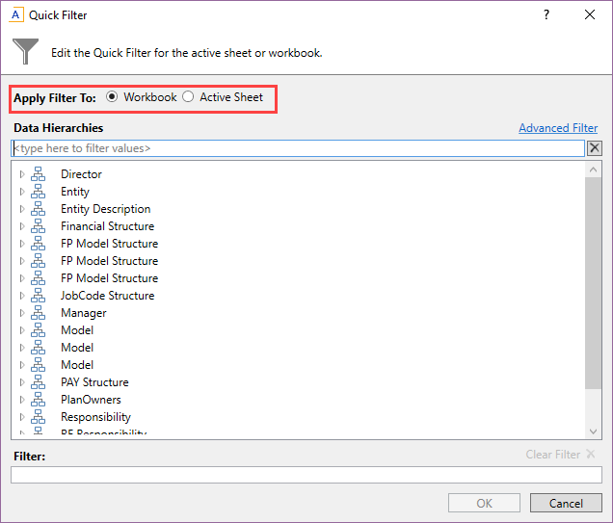This screenshot has height=523, width=613.
Task: Open the help question mark button
Action: [x=546, y=14]
